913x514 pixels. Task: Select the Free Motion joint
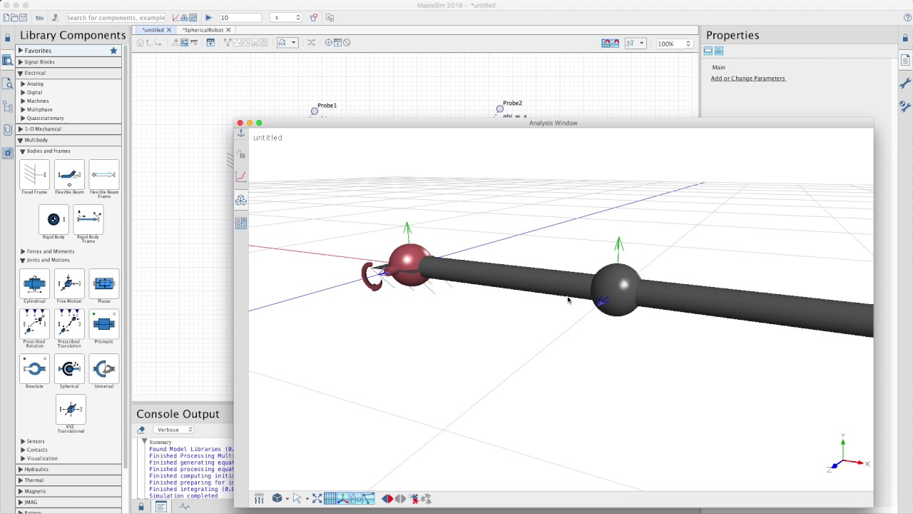pos(69,283)
